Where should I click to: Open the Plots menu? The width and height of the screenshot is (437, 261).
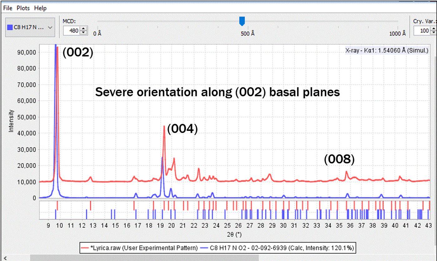(x=23, y=8)
